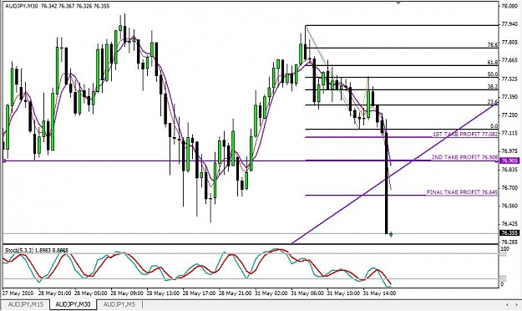Click the 76.560 price axis value
This screenshot has height=311, width=522.
(509, 206)
